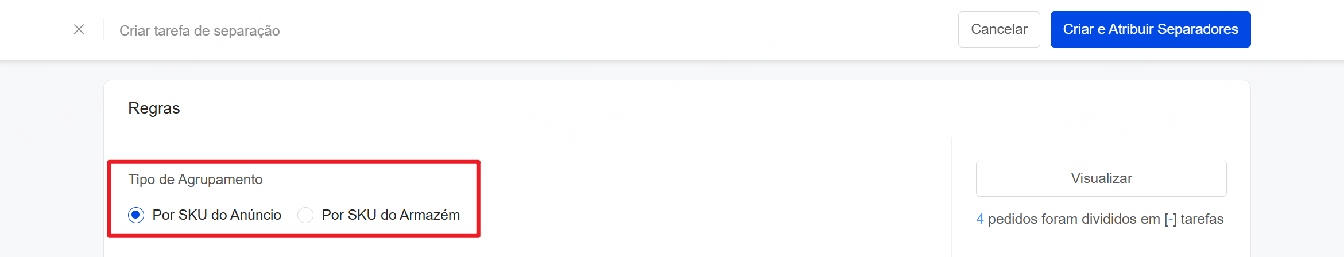1344x257 pixels.
Task: Choose the Por SKU do Armazém radio
Action: click(305, 215)
